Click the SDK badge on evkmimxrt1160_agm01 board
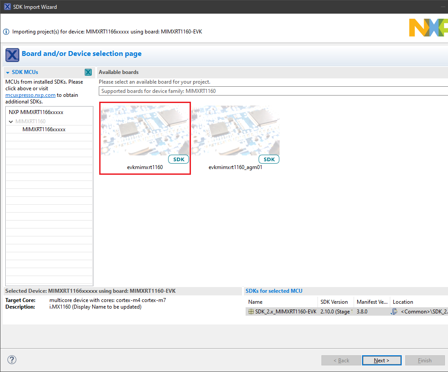448x372 pixels. pyautogui.click(x=269, y=159)
